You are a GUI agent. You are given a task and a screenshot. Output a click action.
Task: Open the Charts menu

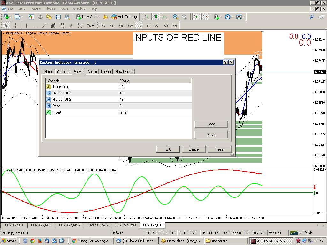click(50, 9)
